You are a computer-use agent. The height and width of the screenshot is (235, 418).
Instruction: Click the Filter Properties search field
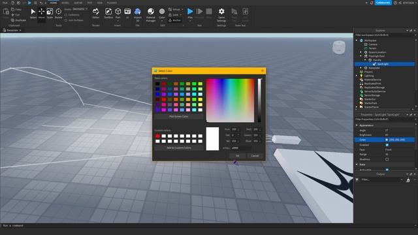click(384, 119)
